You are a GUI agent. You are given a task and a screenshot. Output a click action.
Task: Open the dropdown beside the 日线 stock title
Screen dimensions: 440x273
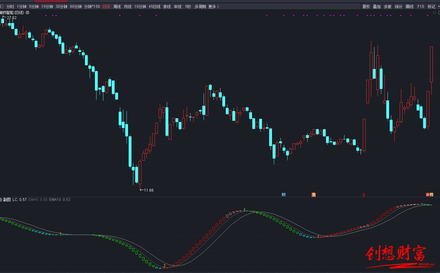tap(27, 12)
